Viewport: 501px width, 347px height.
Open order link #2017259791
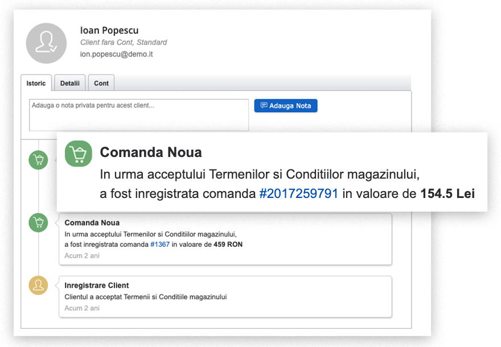tap(298, 193)
